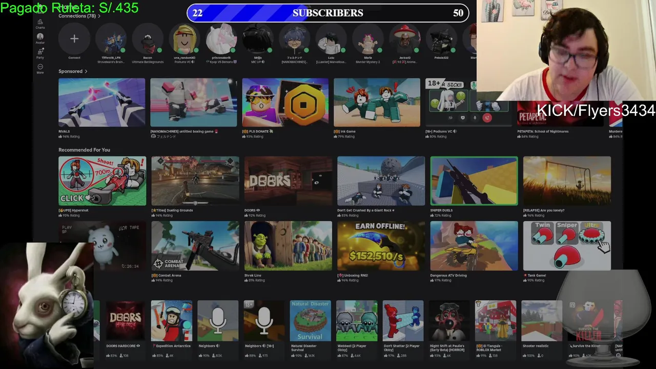Screen dimensions: 656x369
Task: Open Night Shift at Paulie's tile
Action: (x=449, y=321)
